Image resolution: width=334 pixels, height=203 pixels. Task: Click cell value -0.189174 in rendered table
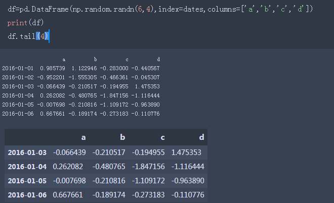(109, 195)
